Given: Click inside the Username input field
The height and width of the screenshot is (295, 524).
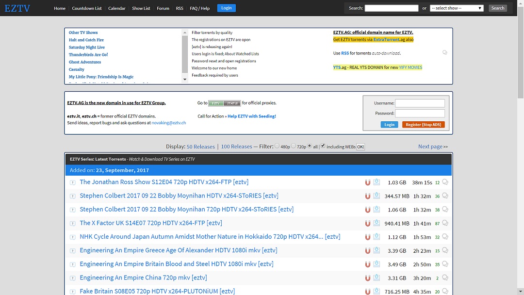Looking at the screenshot, I should click(x=420, y=103).
